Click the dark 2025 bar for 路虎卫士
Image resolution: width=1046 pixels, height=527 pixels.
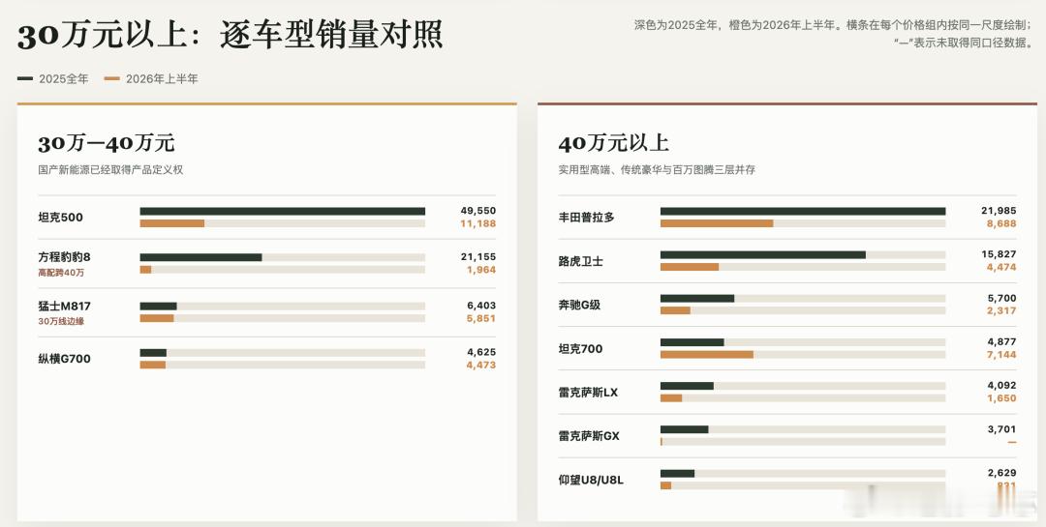click(763, 254)
